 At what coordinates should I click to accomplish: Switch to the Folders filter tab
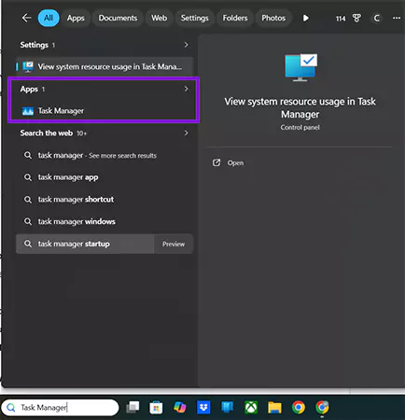pyautogui.click(x=235, y=18)
